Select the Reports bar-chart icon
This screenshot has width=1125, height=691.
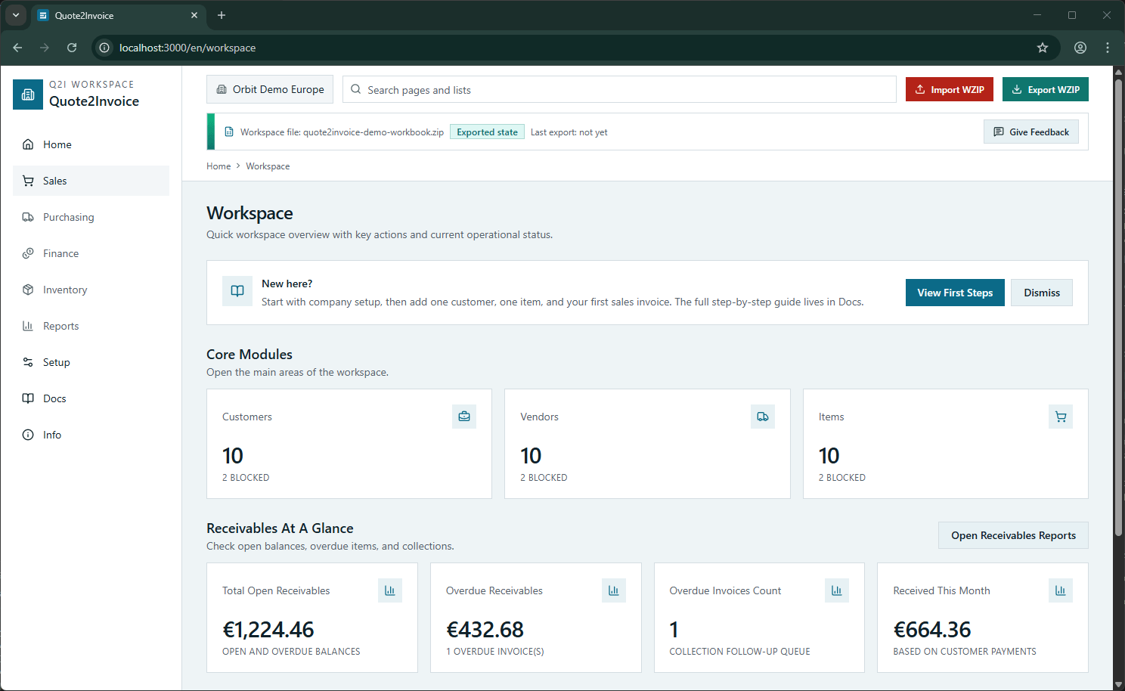(28, 326)
